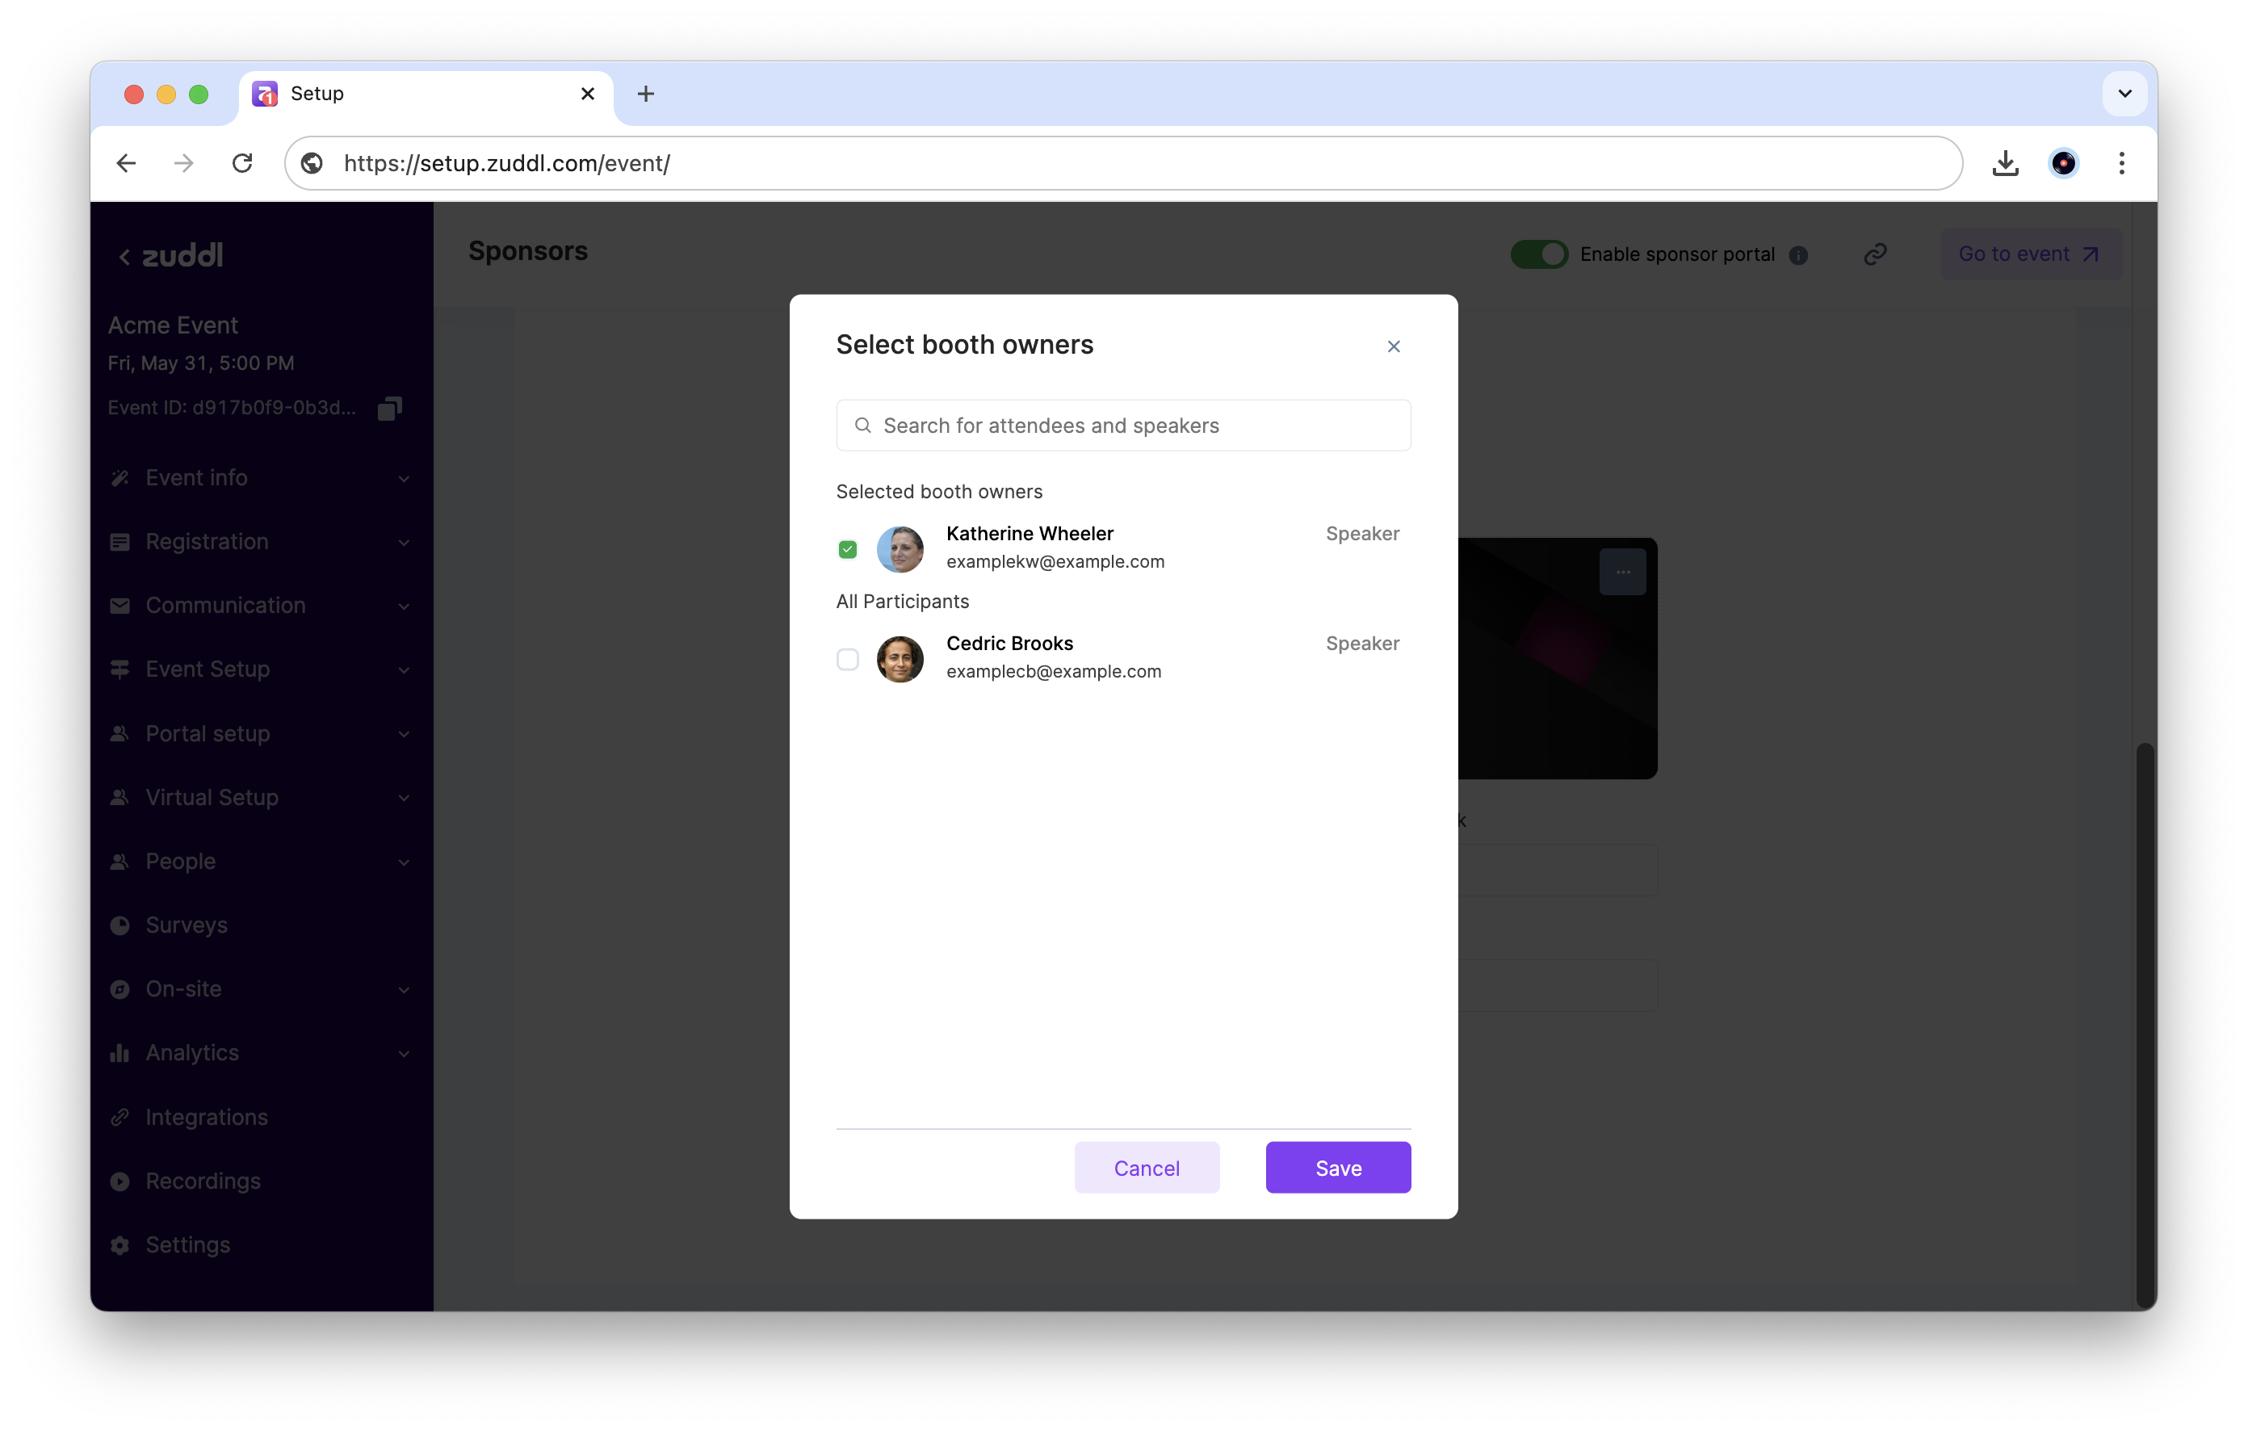Click the sponsor portal info icon
Screen dimensions: 2248x1431
(x=1798, y=255)
